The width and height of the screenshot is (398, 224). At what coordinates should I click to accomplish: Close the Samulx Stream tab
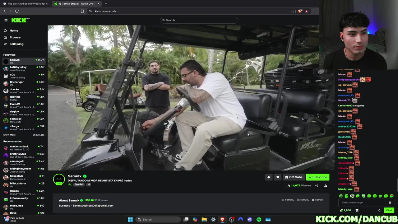[x=98, y=4]
